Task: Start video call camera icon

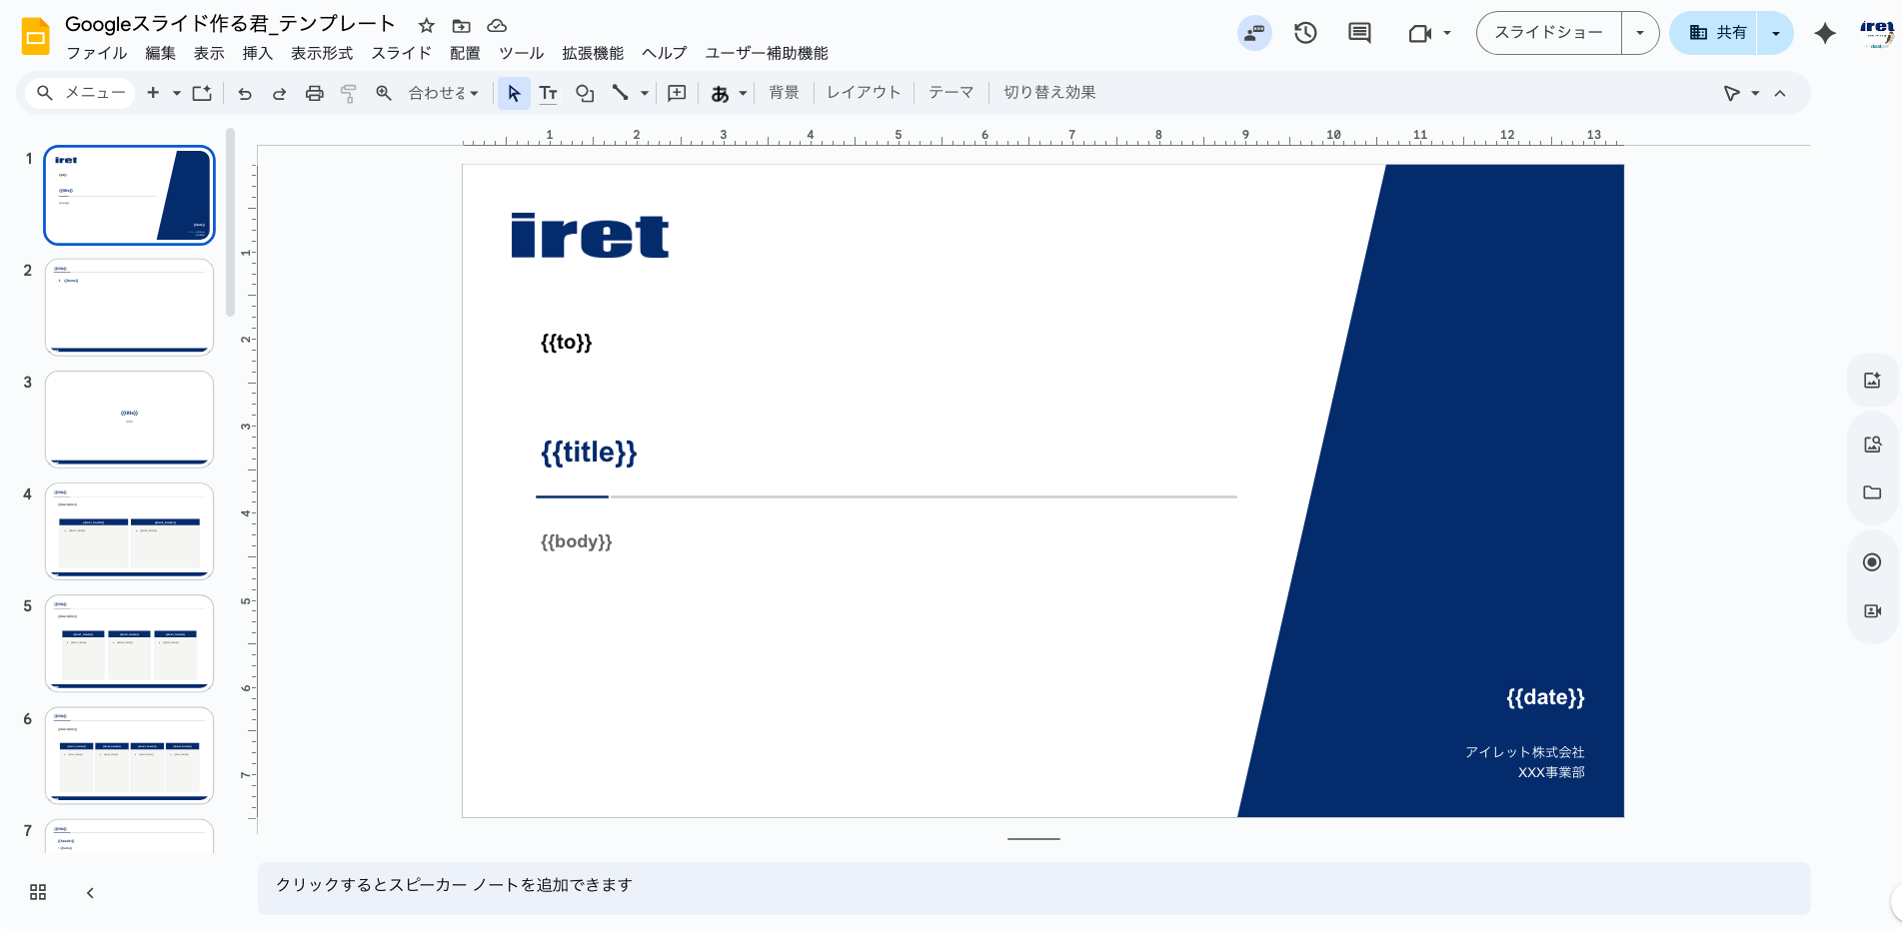Action: tap(1419, 33)
